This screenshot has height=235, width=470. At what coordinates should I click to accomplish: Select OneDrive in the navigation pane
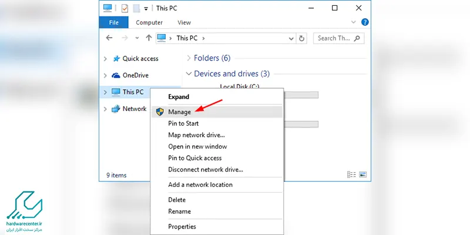click(x=136, y=75)
